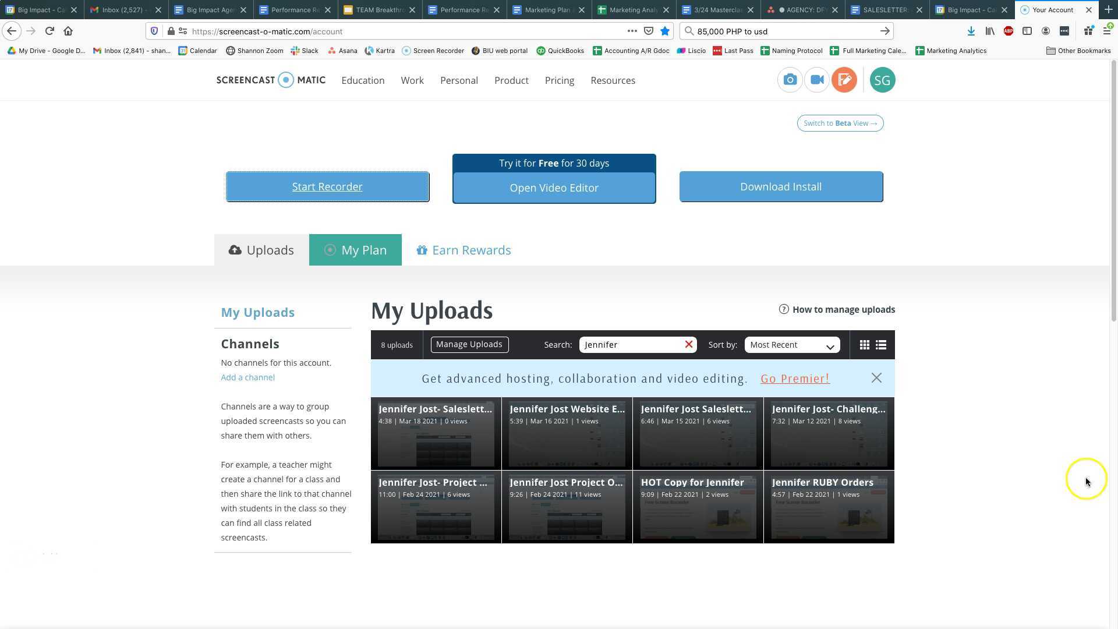Viewport: 1118px width, 629px height.
Task: Switch to list view layout
Action: pyautogui.click(x=881, y=345)
